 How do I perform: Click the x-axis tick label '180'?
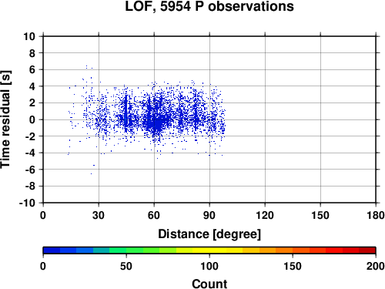coord(376,215)
